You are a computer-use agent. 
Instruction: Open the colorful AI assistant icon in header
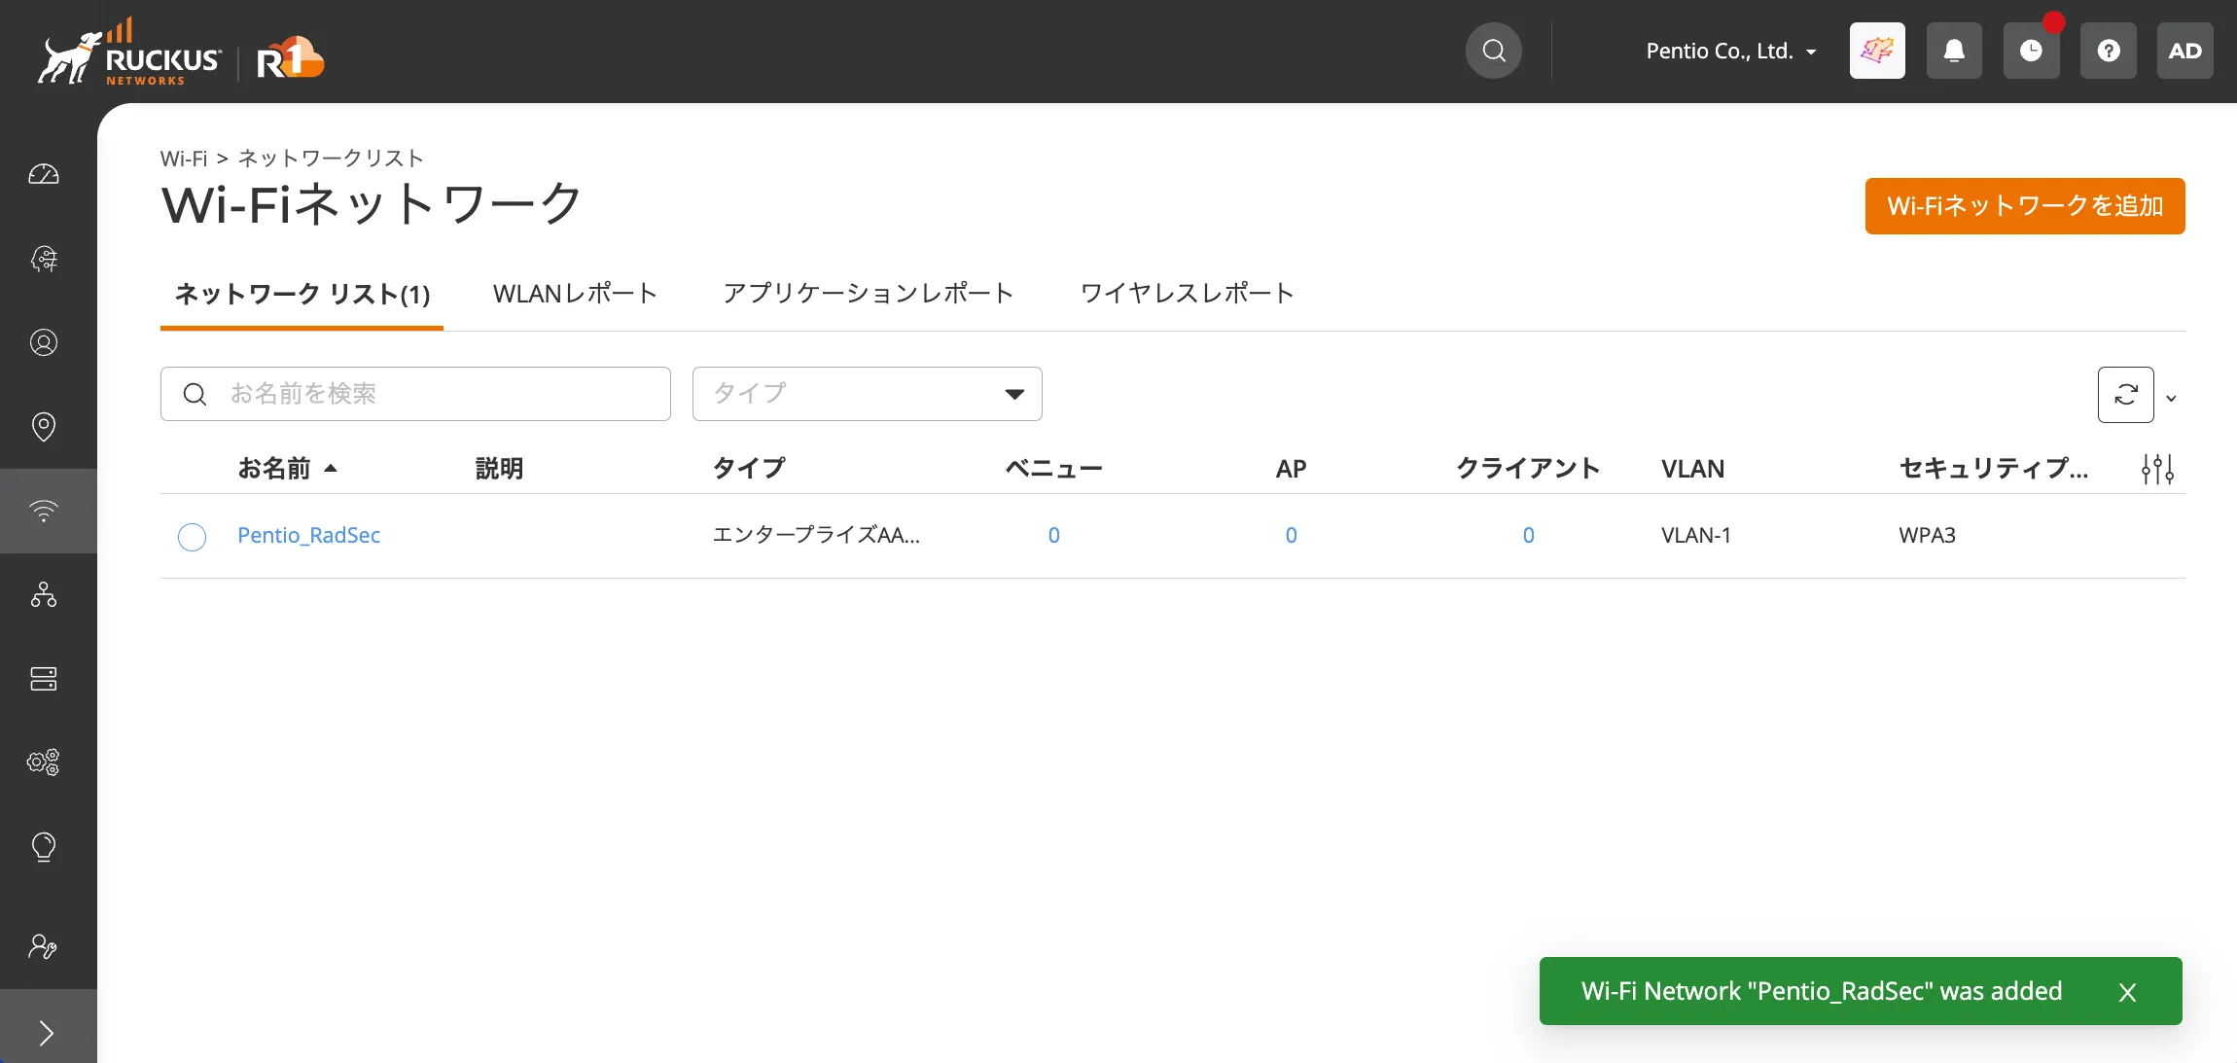point(1877,51)
